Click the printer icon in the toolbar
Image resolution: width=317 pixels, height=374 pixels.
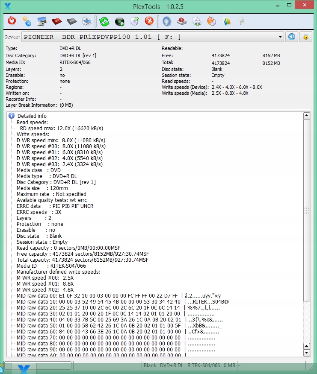click(x=86, y=21)
